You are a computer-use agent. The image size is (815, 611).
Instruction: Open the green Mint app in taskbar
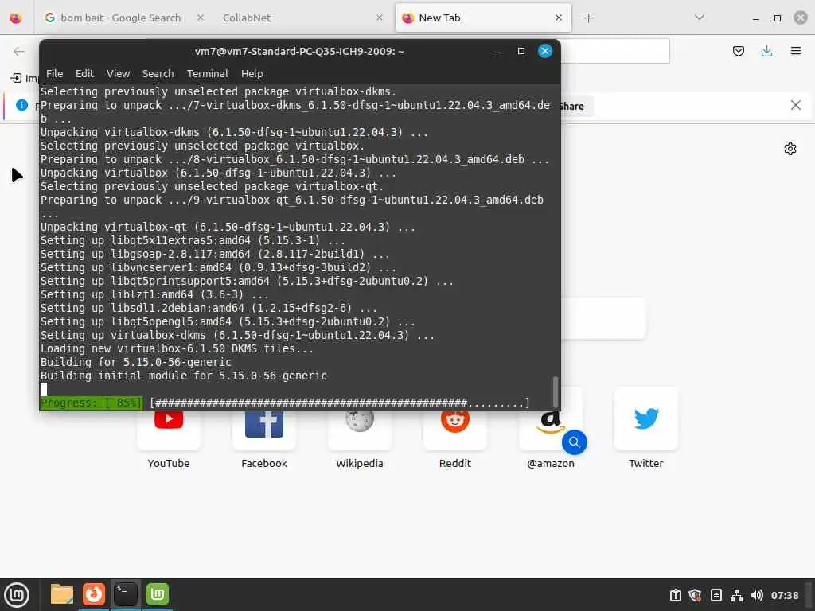(x=158, y=594)
